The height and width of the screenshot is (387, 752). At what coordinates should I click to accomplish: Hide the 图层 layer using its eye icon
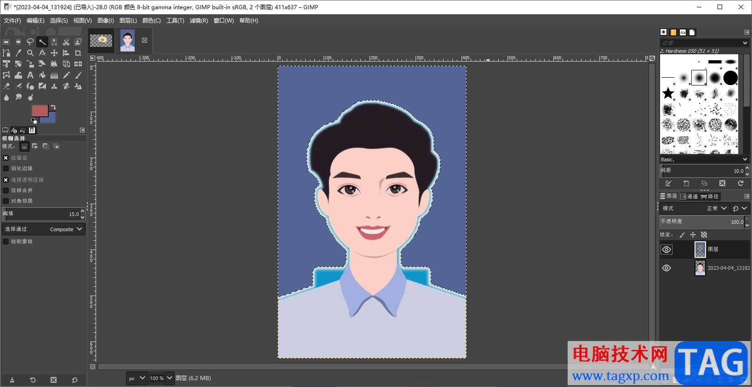667,249
